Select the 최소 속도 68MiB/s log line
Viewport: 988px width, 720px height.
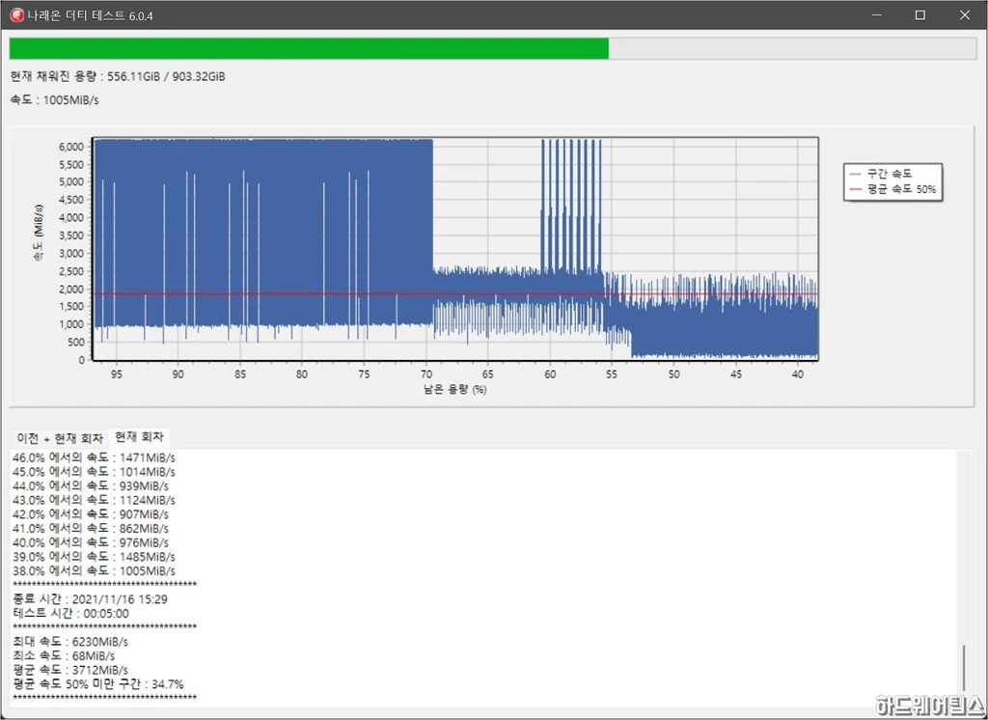[66, 656]
